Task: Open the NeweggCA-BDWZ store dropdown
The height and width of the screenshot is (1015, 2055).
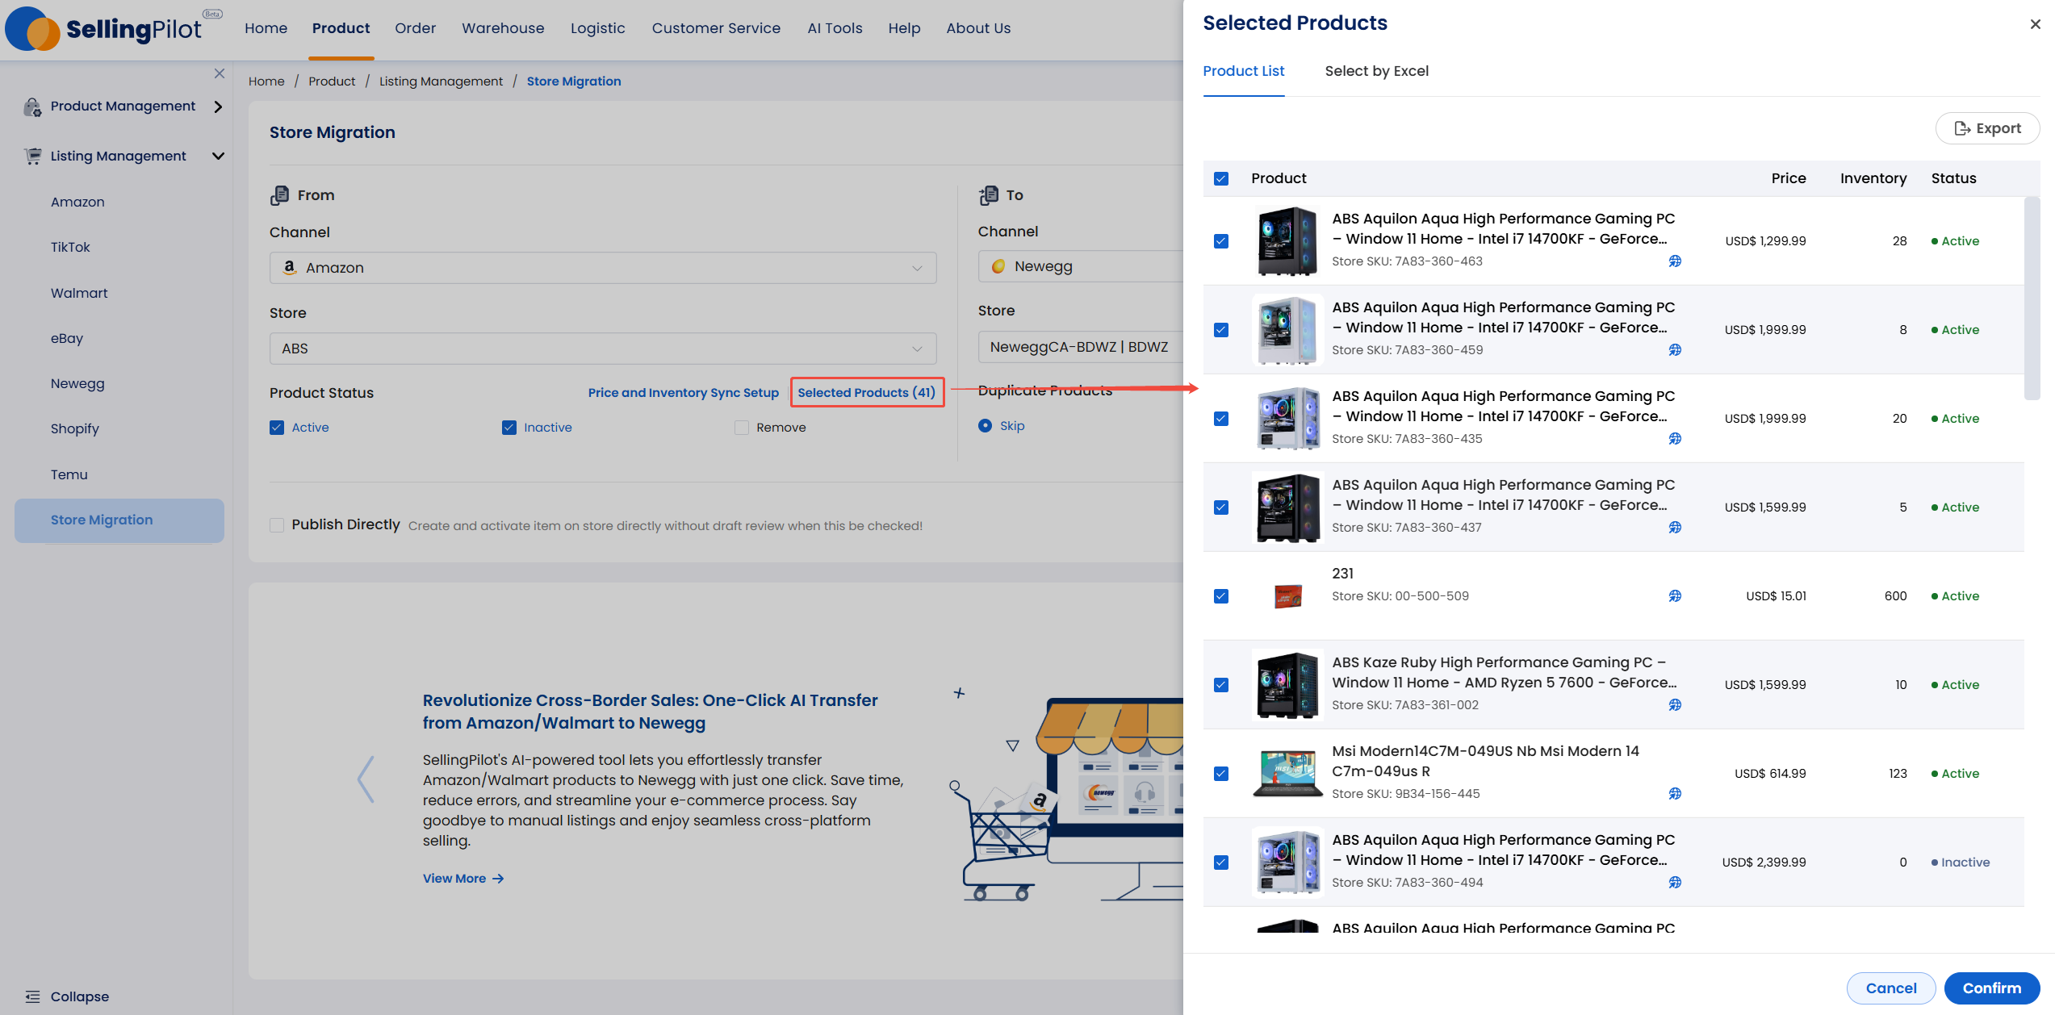Action: pyautogui.click(x=1081, y=347)
